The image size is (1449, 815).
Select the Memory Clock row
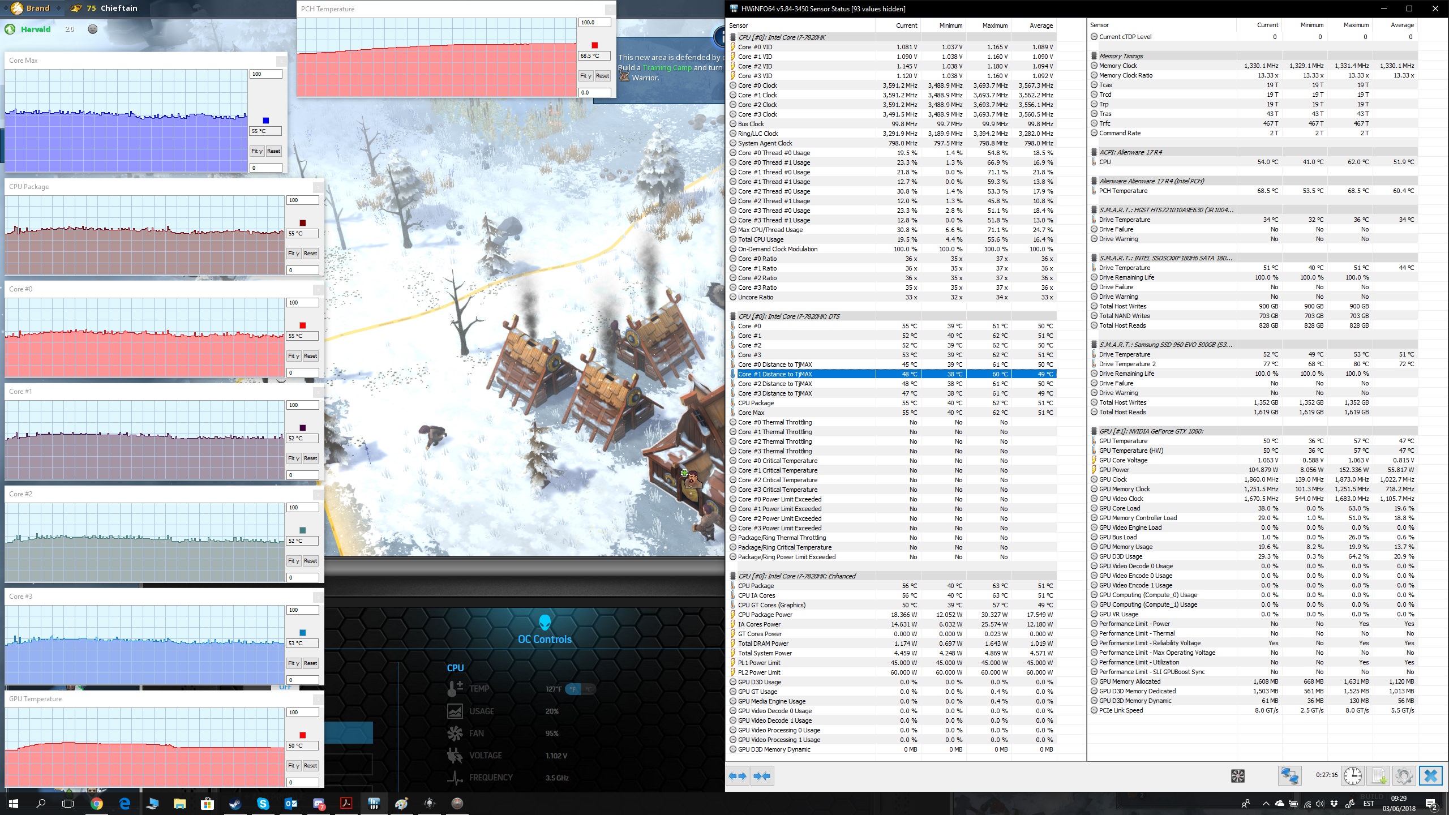[1254, 66]
